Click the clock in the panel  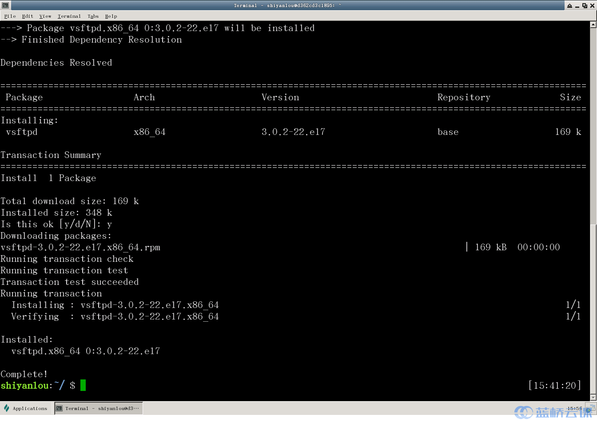pos(574,408)
